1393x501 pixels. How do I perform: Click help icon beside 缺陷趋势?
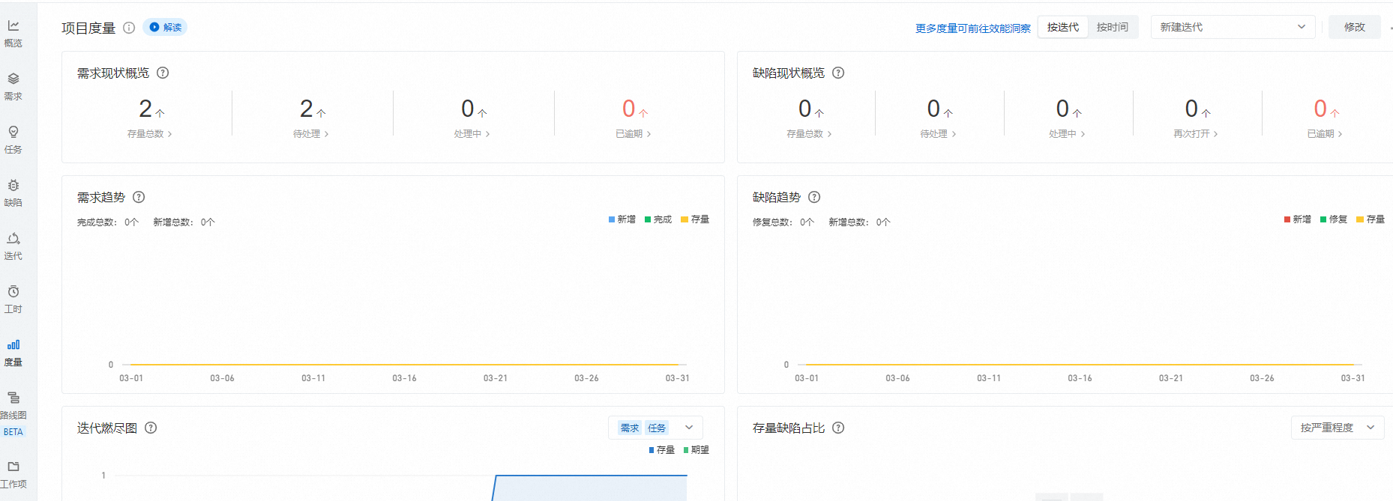coord(814,197)
